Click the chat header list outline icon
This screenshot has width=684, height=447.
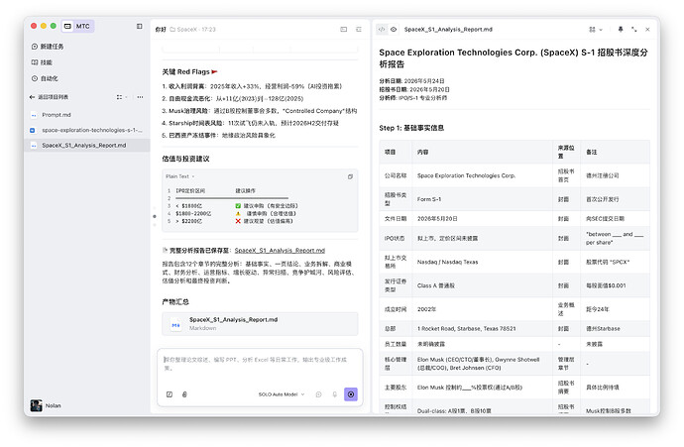[x=359, y=29]
